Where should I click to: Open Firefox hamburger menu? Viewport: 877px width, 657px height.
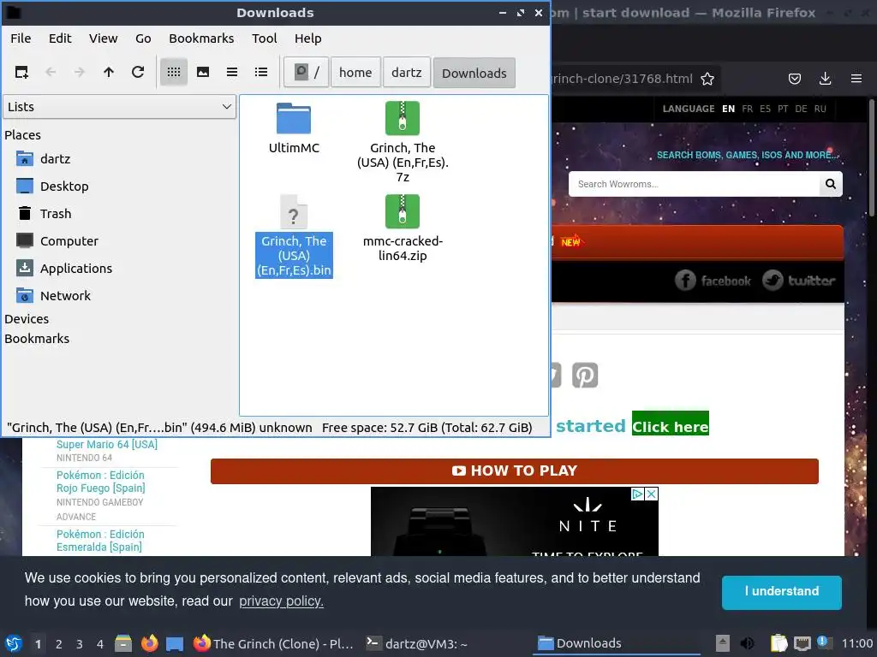point(856,79)
